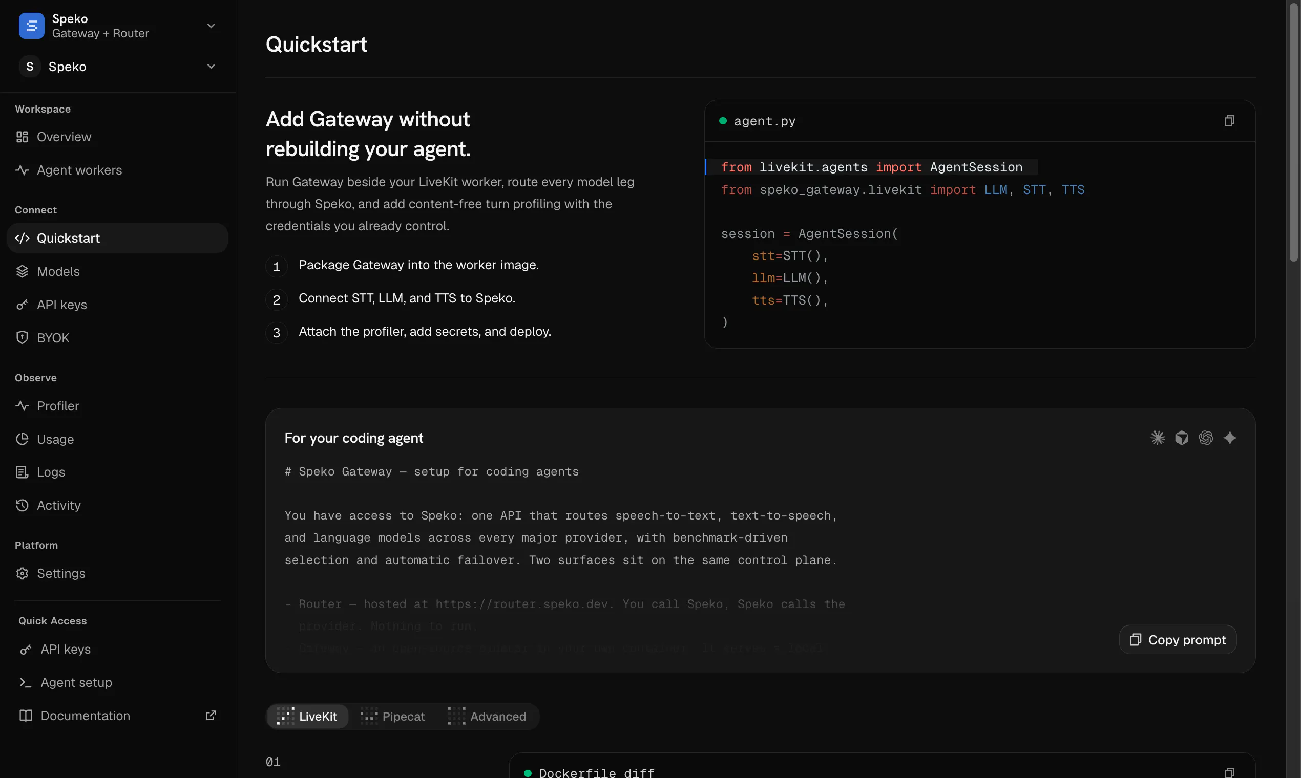Click the 'Quickstart' page heading
This screenshot has width=1301, height=778.
coord(317,45)
